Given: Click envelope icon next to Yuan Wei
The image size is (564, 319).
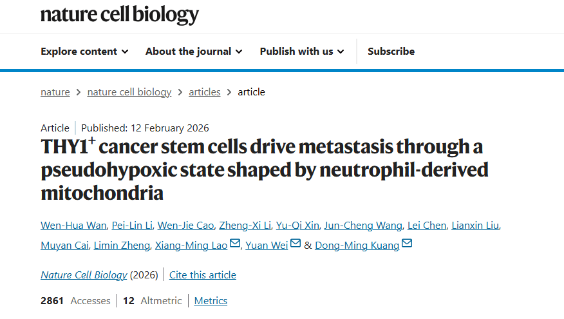Looking at the screenshot, I should pos(296,244).
